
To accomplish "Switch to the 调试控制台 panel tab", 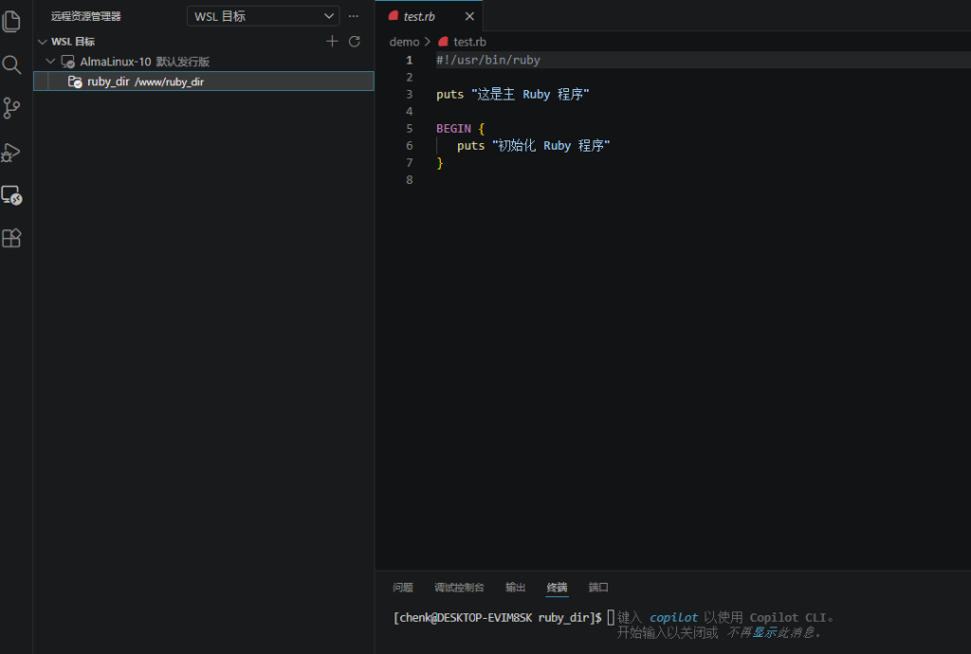I will (x=460, y=587).
